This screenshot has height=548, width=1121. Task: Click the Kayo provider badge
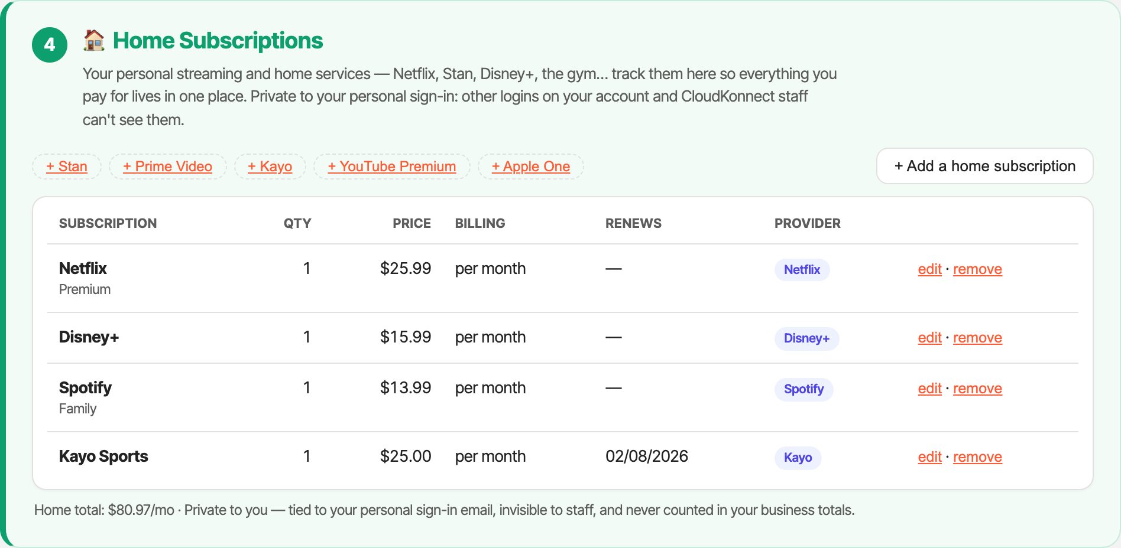point(798,458)
